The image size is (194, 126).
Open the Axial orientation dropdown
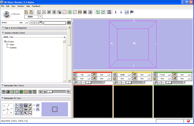84,75
